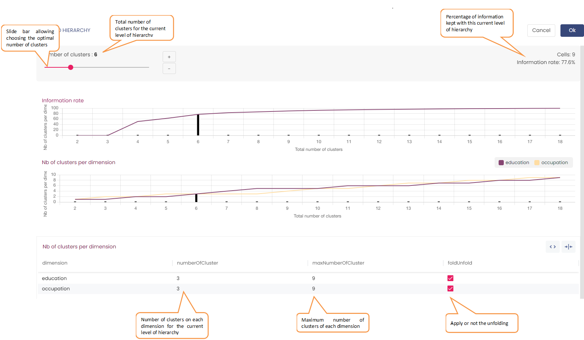Uncheck foldUnfold checkbox for education
Image resolution: width=584 pixels, height=340 pixels.
point(450,278)
